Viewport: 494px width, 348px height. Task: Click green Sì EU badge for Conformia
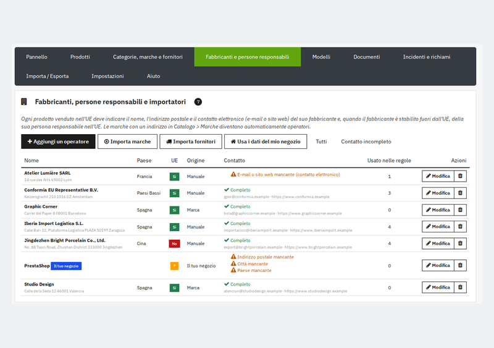pos(174,193)
